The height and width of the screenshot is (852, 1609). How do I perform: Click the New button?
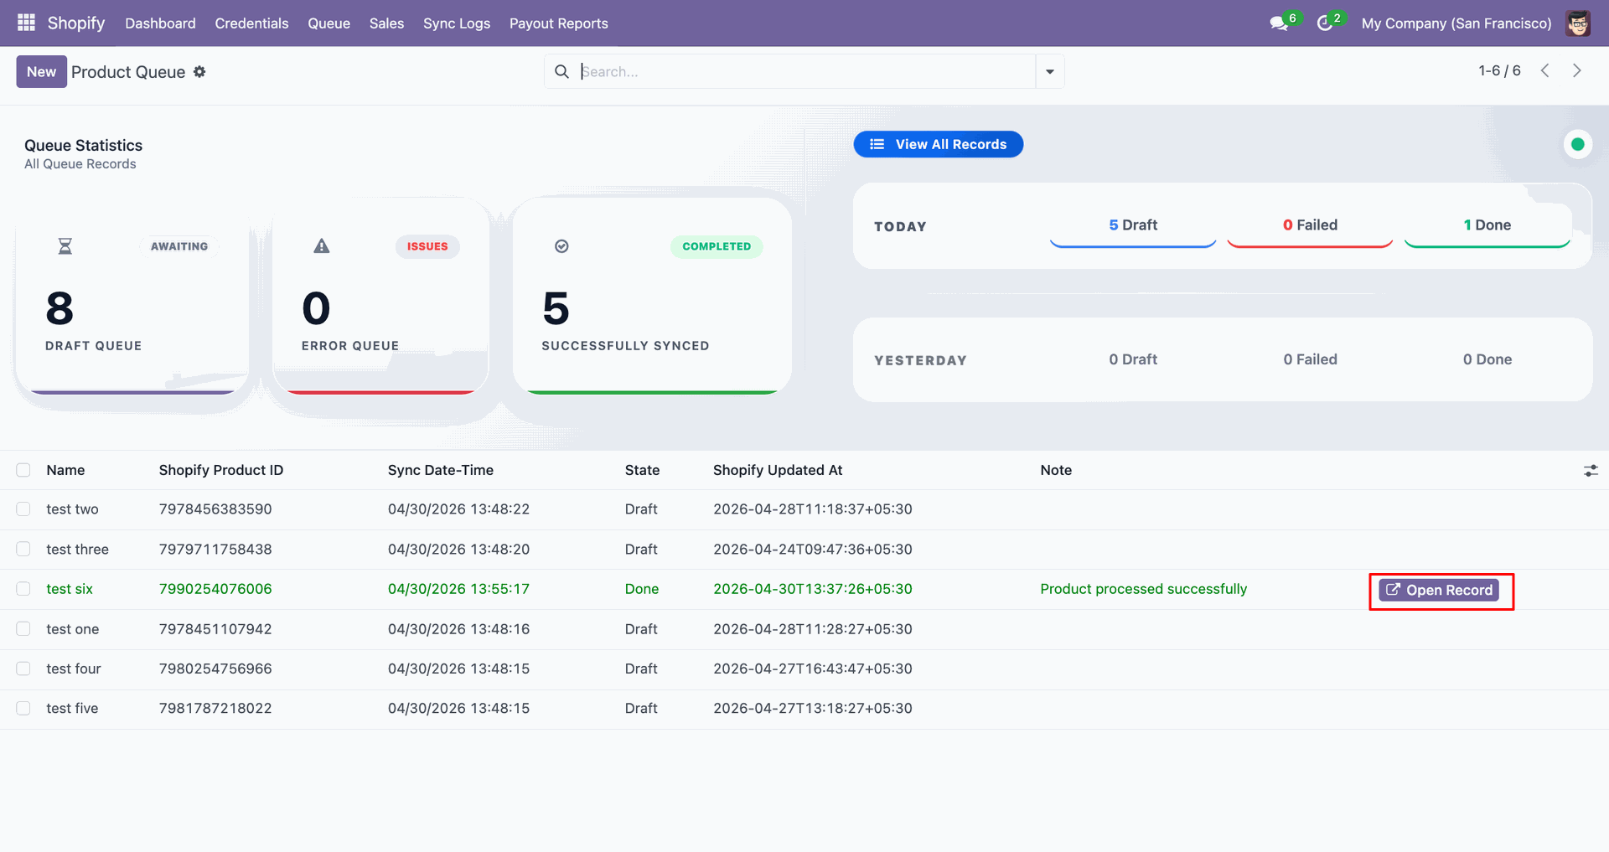[x=41, y=72]
